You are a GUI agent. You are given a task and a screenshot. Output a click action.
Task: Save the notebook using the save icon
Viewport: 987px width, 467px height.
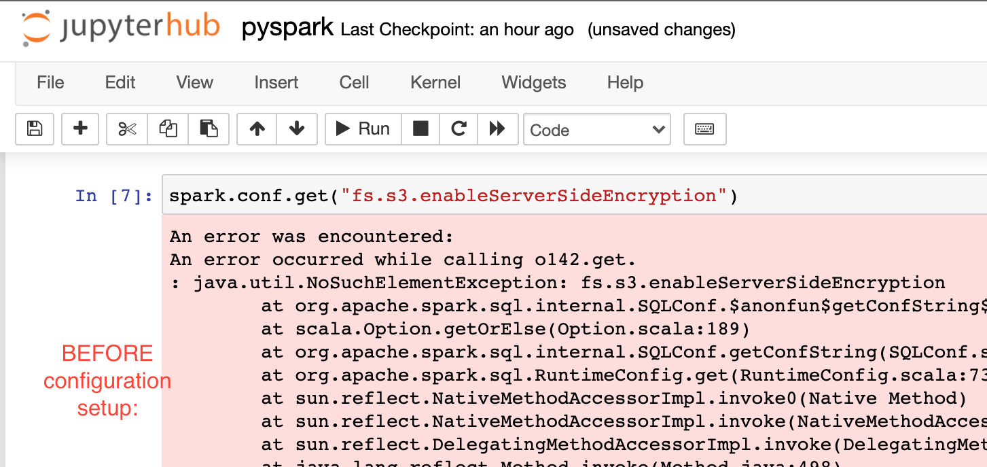pos(34,129)
